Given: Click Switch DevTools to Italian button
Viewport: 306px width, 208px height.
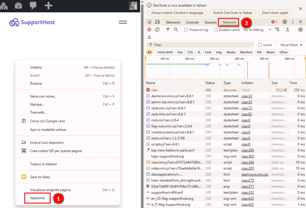Looking at the screenshot, I should click(232, 13).
